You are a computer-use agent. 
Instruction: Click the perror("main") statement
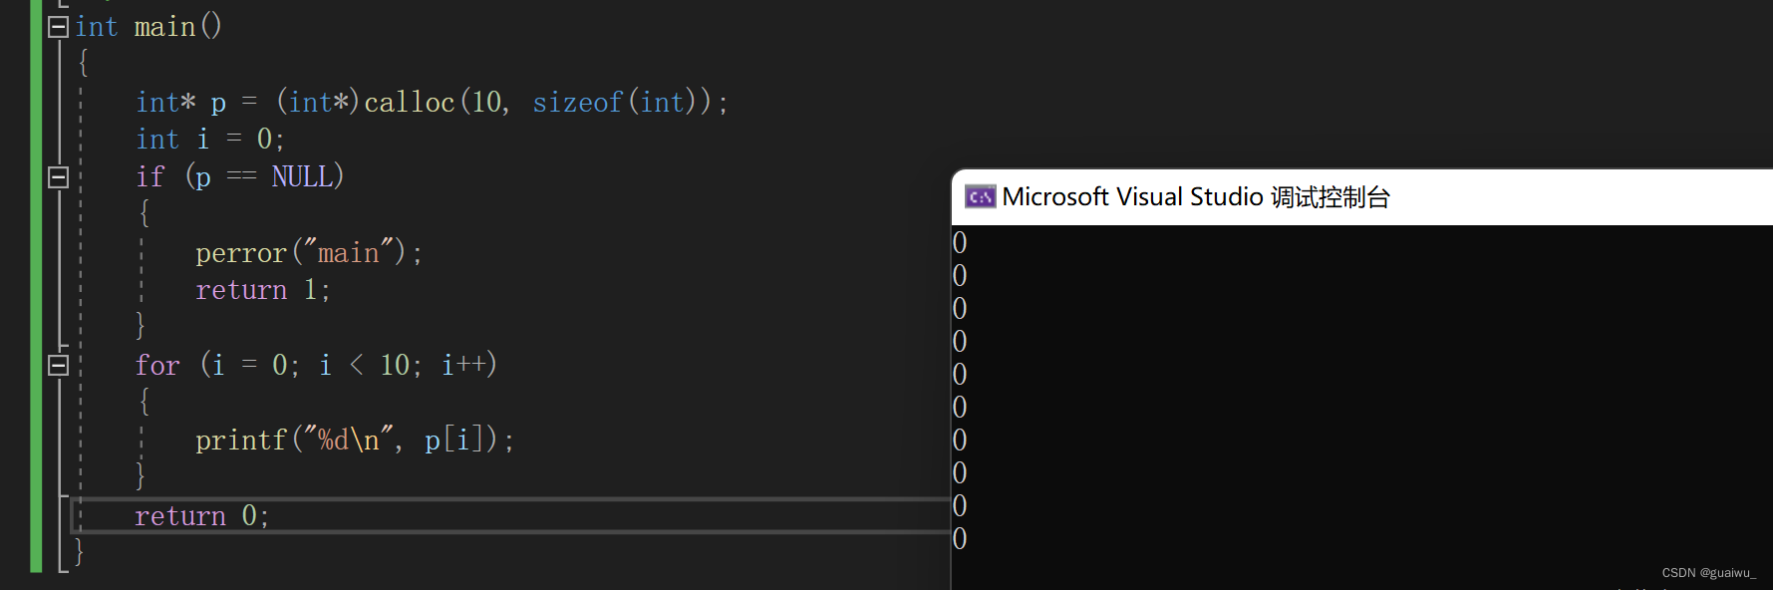pos(309,253)
